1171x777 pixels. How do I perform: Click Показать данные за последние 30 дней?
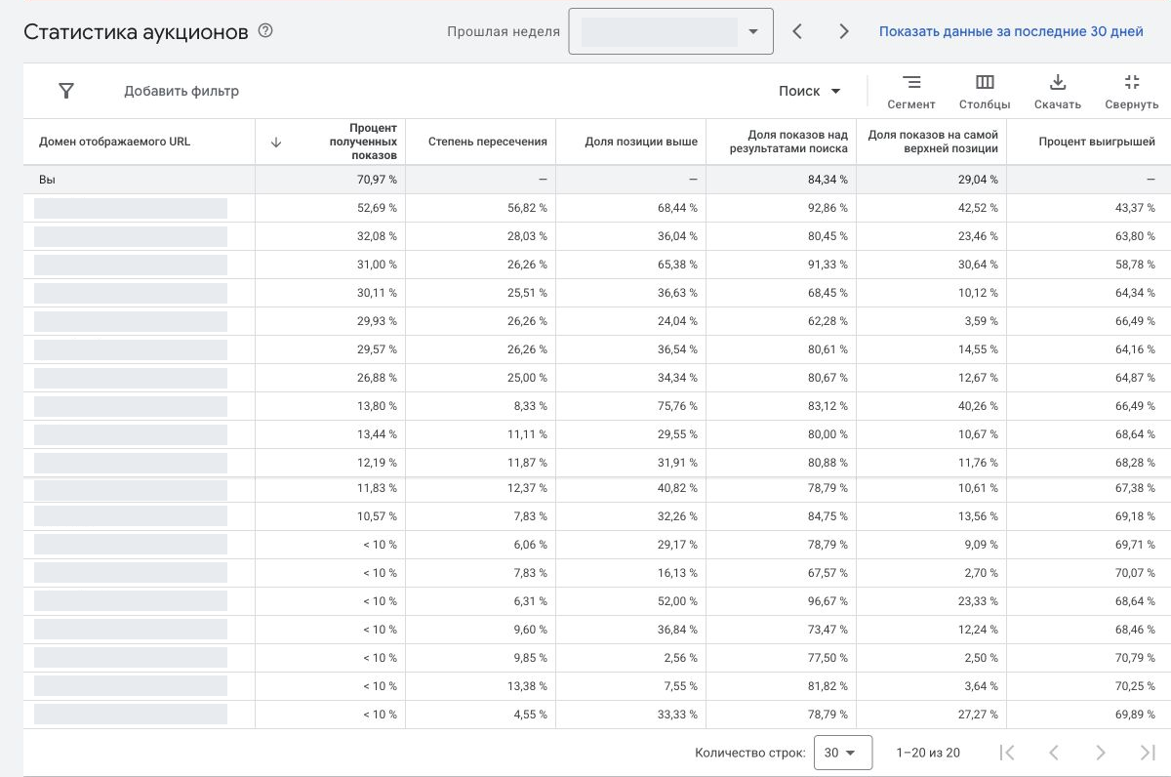pos(1011,31)
